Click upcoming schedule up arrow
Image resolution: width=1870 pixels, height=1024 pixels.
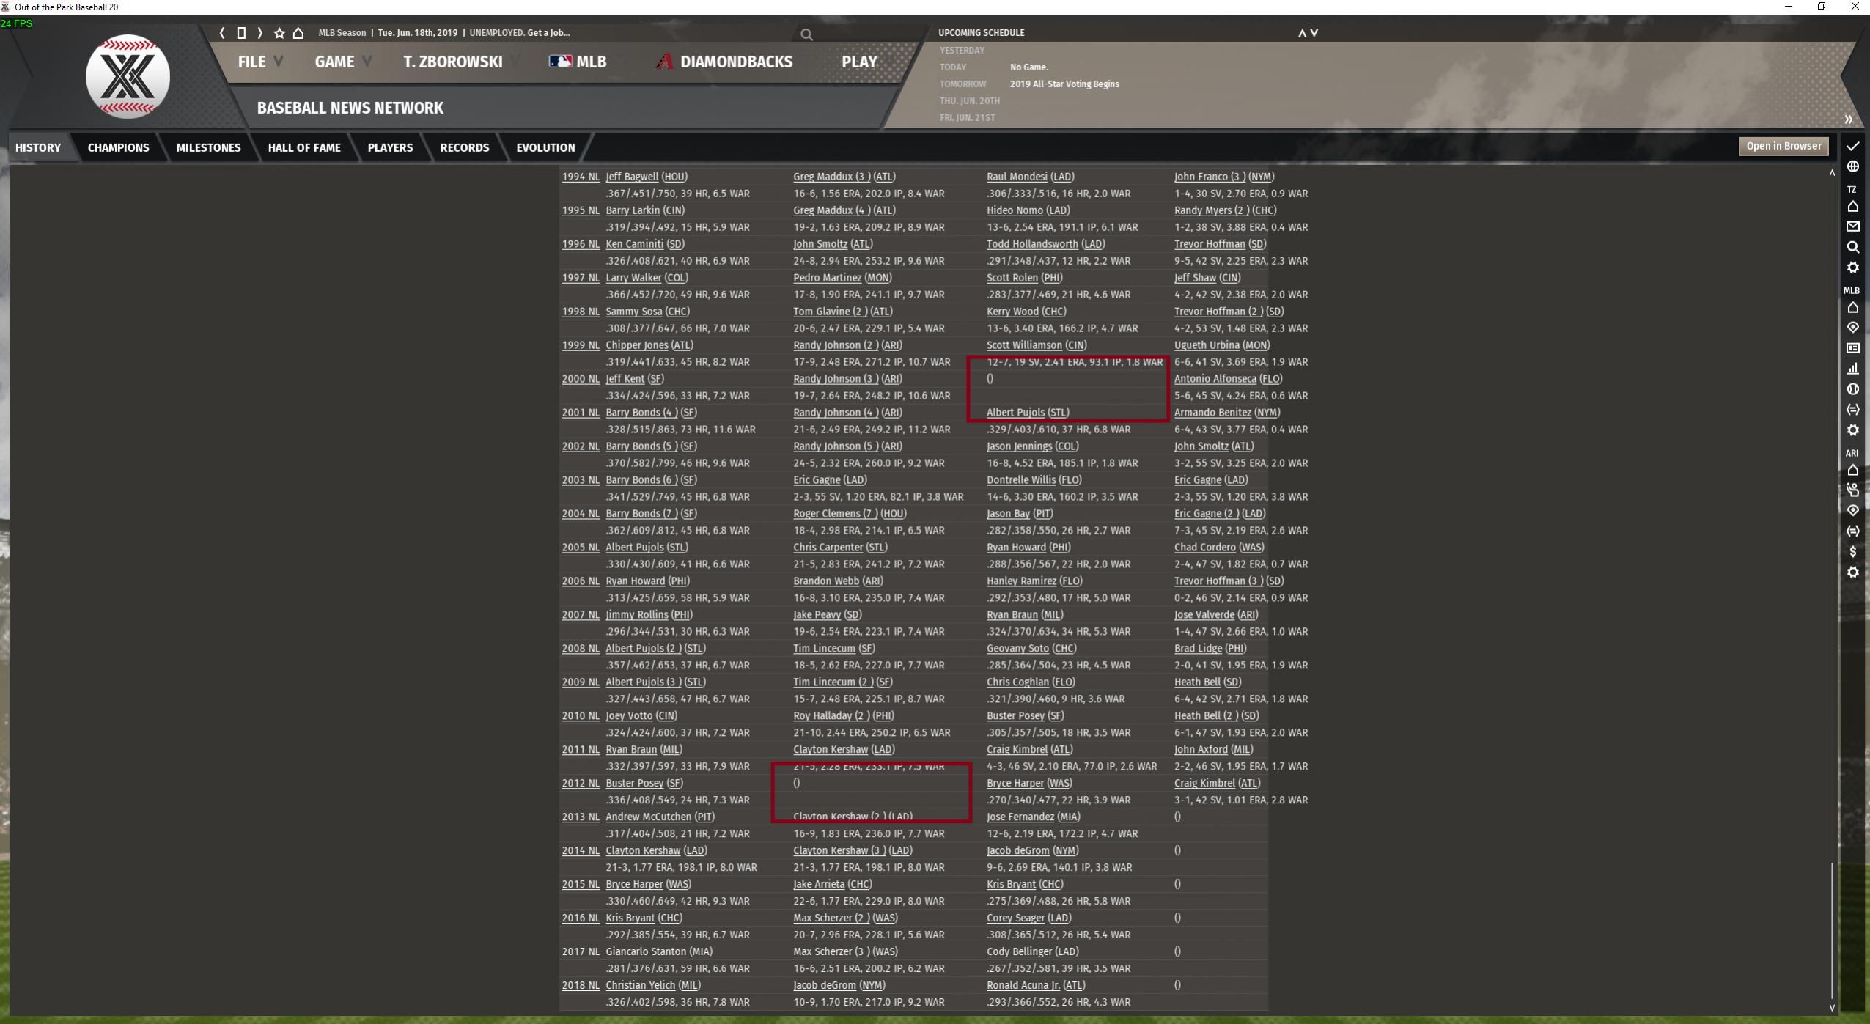[x=1302, y=33]
